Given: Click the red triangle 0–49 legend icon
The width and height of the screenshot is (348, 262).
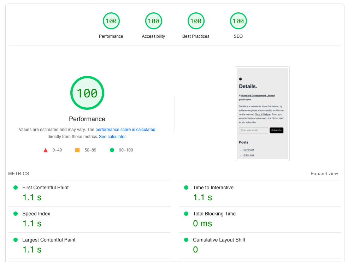Looking at the screenshot, I should (x=46, y=150).
